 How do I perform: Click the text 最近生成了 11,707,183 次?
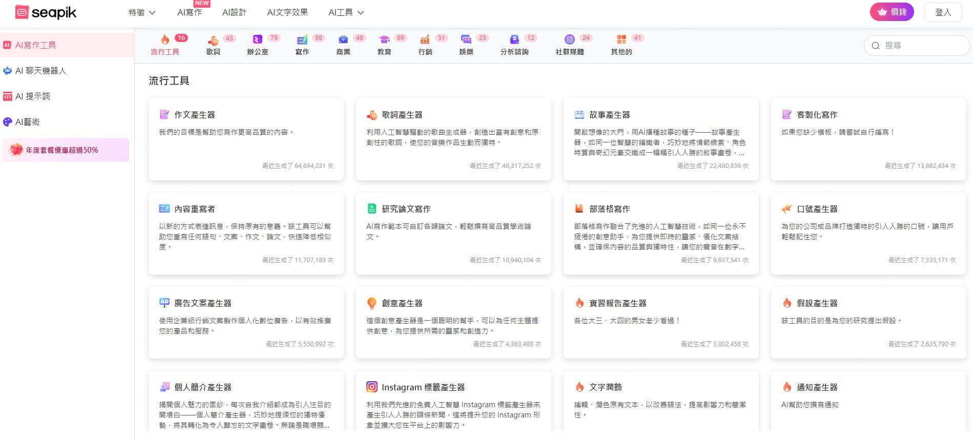[x=298, y=260]
